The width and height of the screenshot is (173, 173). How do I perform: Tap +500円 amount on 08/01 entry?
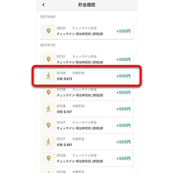point(123,31)
